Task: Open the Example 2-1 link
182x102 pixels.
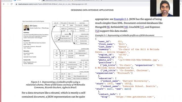Action: click(x=121, y=19)
